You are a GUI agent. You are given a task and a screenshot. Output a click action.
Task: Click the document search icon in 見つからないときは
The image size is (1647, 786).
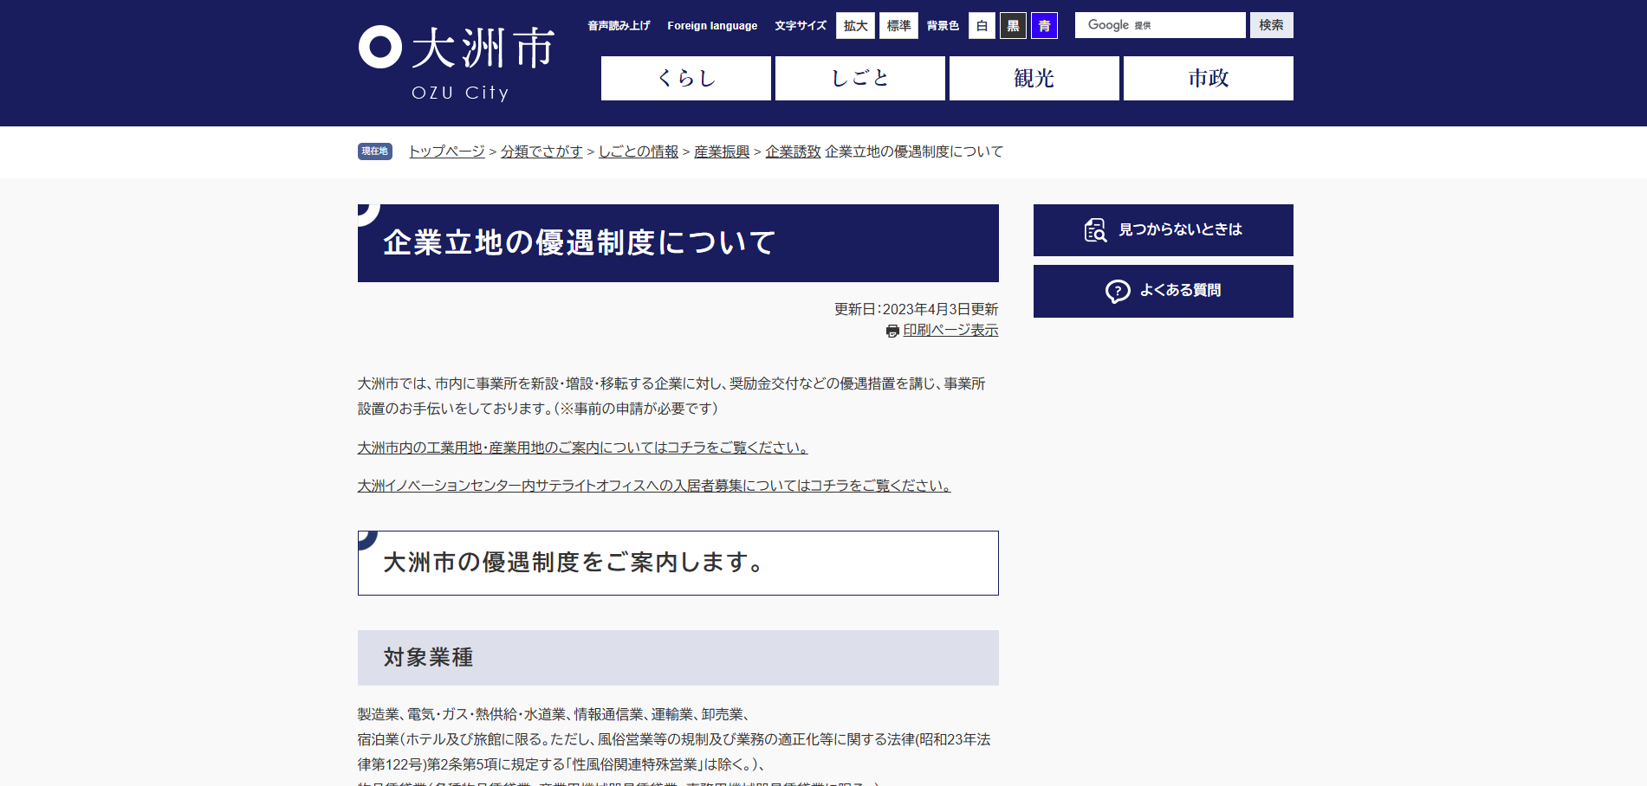pos(1095,230)
